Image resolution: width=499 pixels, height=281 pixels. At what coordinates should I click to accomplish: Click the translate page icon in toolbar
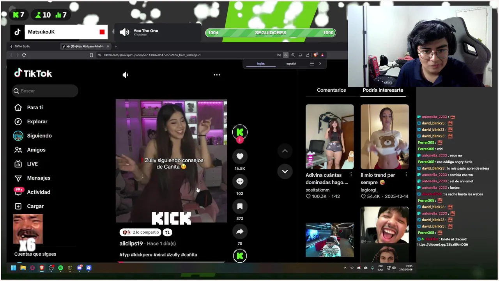(286, 55)
